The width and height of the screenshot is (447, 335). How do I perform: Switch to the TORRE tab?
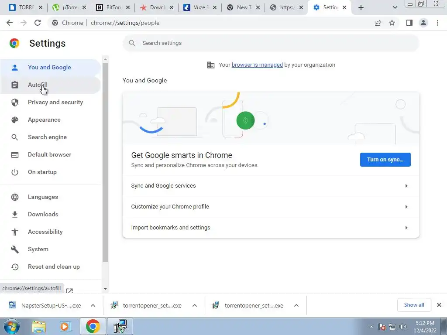coord(25,7)
